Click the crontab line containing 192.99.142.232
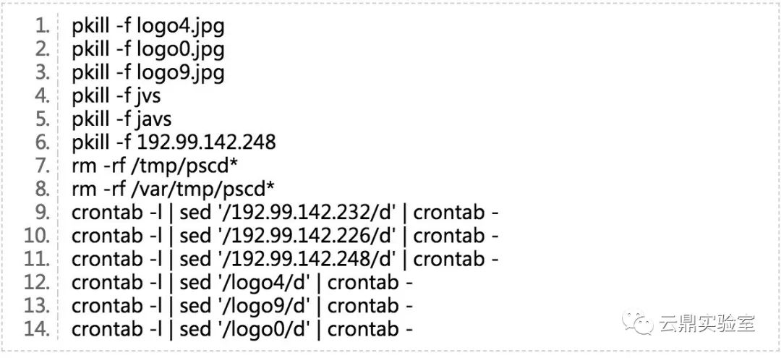The image size is (781, 358). [x=286, y=213]
